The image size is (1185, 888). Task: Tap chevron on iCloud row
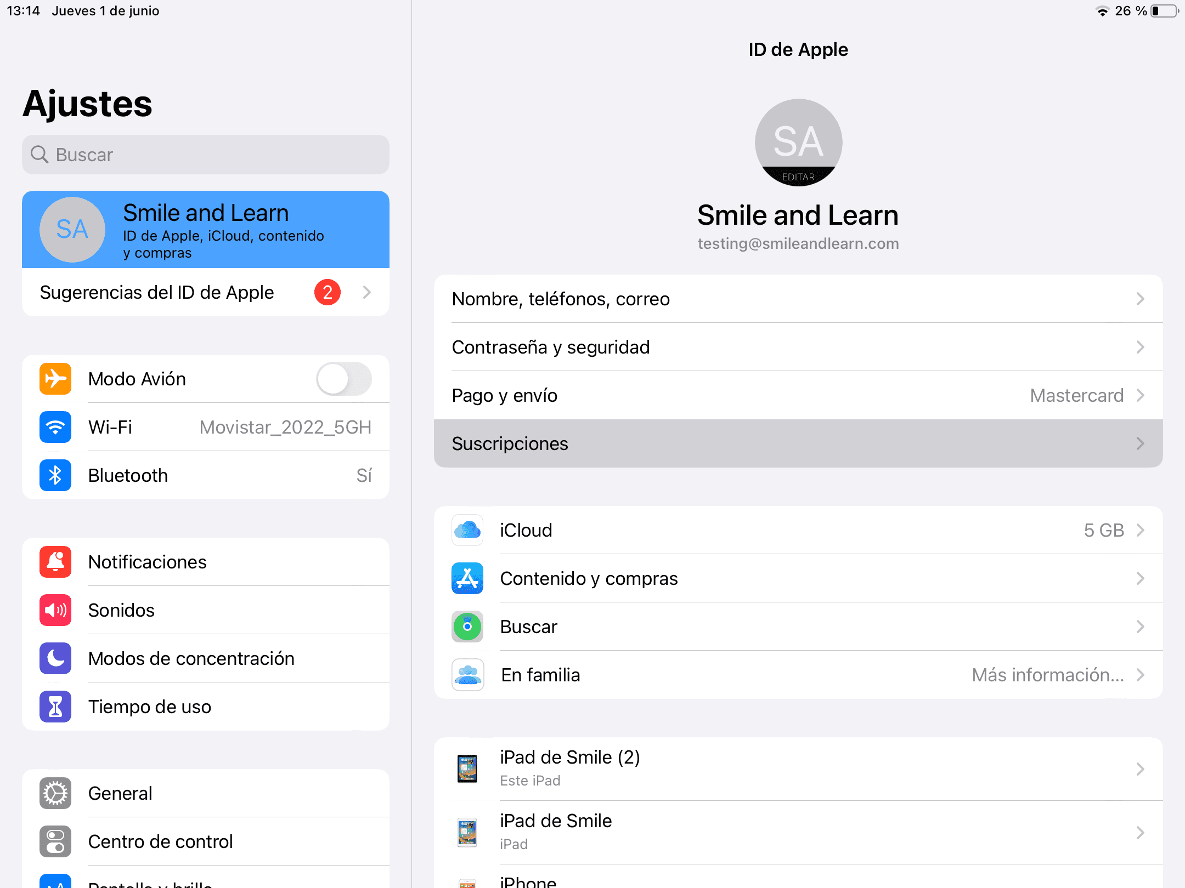[x=1141, y=530]
